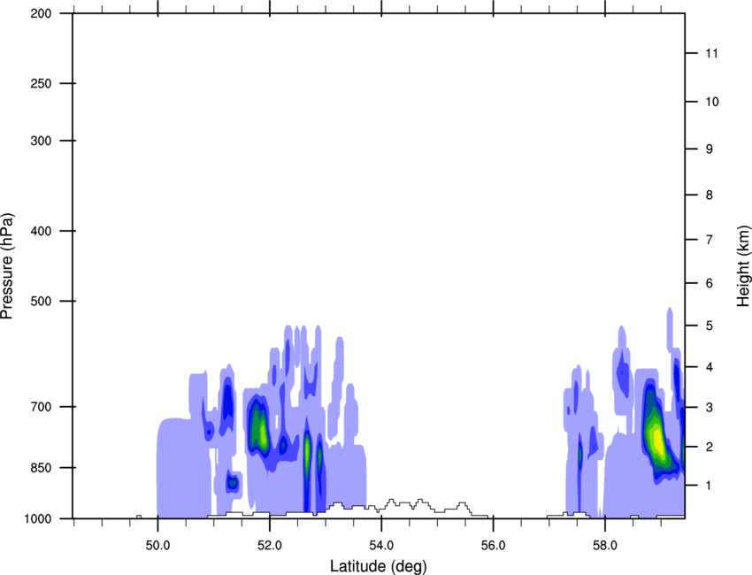This screenshot has width=752, height=575.
Task: Click the 11 km height label
Action: [x=711, y=53]
